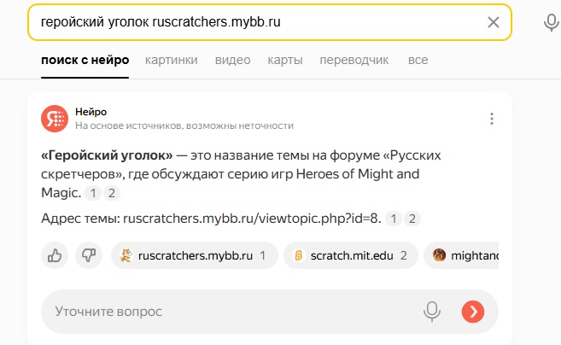Dislike the answer with the thumbs-down icon
The image size is (561, 345).
click(x=88, y=255)
